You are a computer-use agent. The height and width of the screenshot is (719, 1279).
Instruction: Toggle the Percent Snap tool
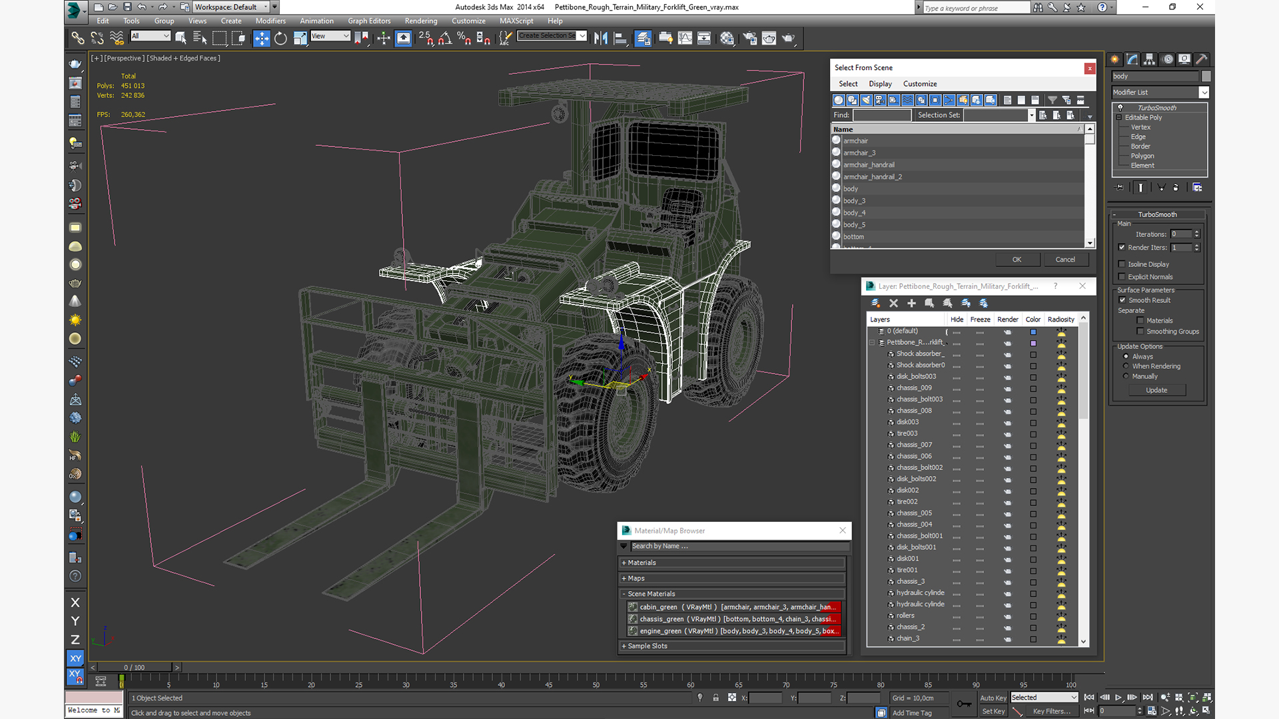pos(464,39)
